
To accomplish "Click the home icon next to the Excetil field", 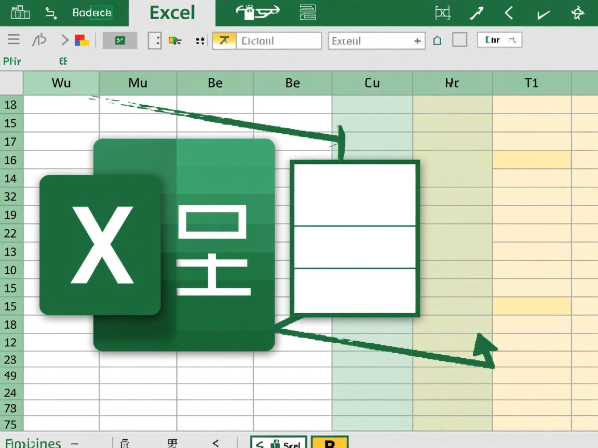I will pyautogui.click(x=437, y=40).
